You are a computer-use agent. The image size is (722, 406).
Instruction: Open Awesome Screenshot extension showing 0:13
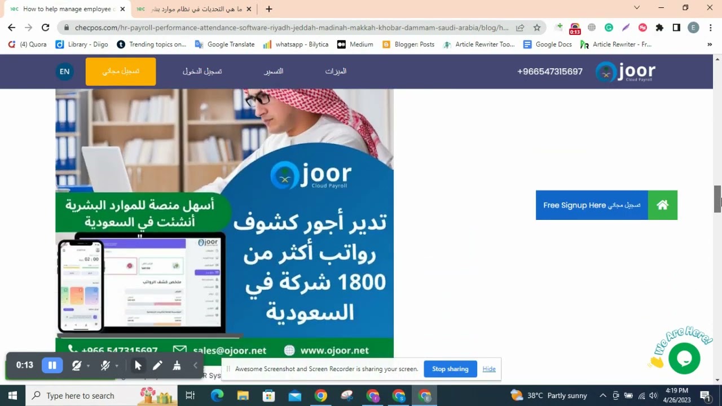click(575, 28)
